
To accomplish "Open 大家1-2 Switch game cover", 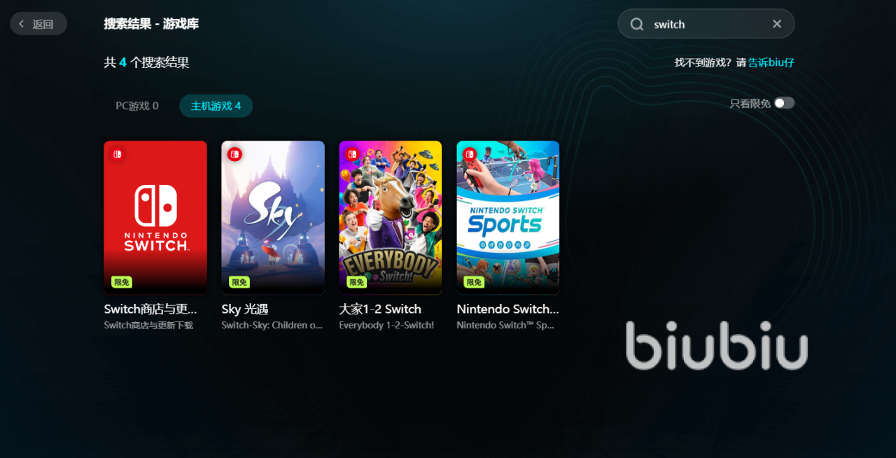I will [x=391, y=218].
